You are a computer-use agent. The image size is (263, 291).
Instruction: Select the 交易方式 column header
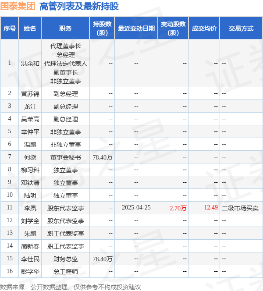(241, 28)
